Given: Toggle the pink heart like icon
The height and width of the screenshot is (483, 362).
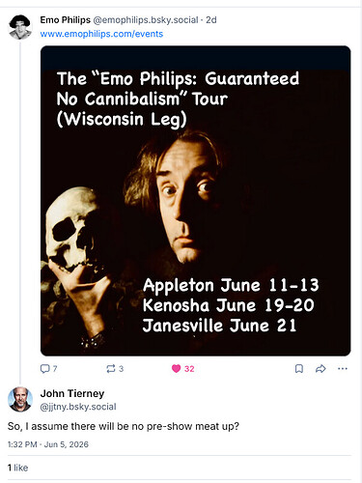Looking at the screenshot, I should coord(176,368).
